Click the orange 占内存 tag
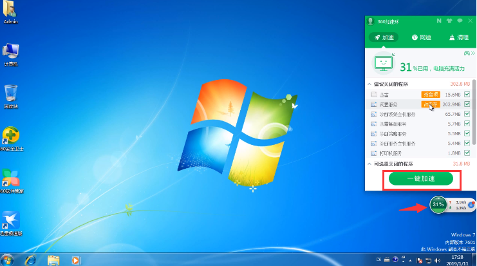 (431, 104)
